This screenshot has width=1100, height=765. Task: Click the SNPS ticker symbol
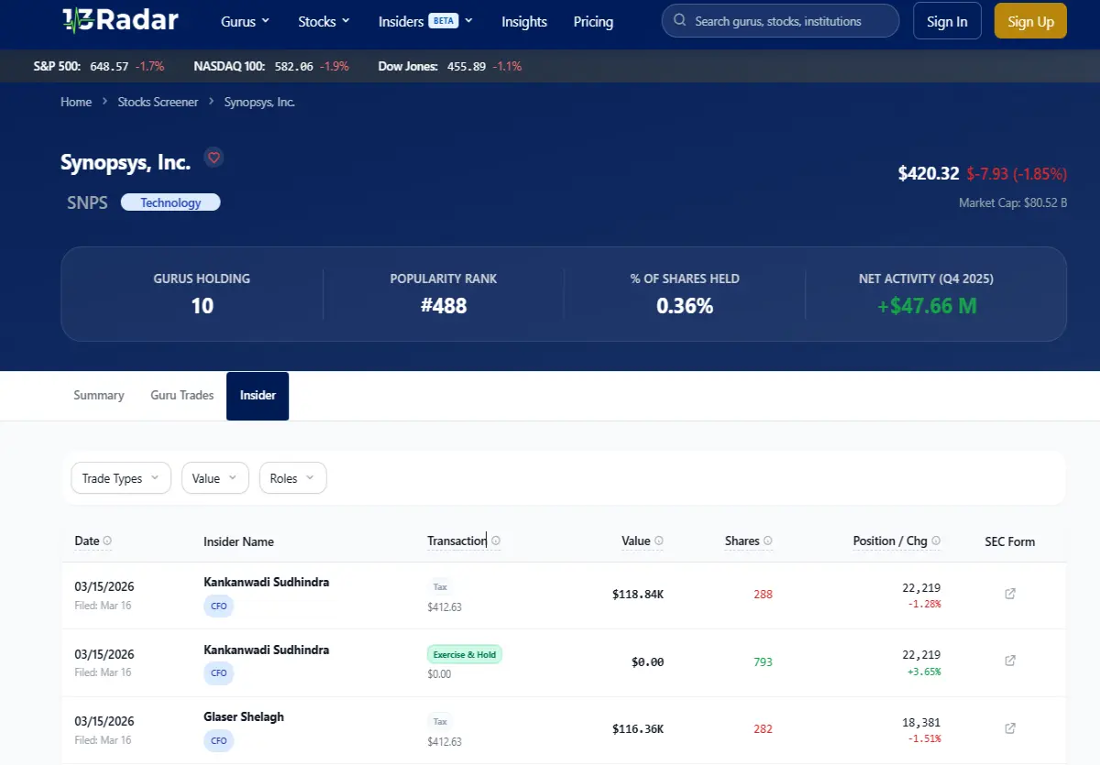(87, 202)
